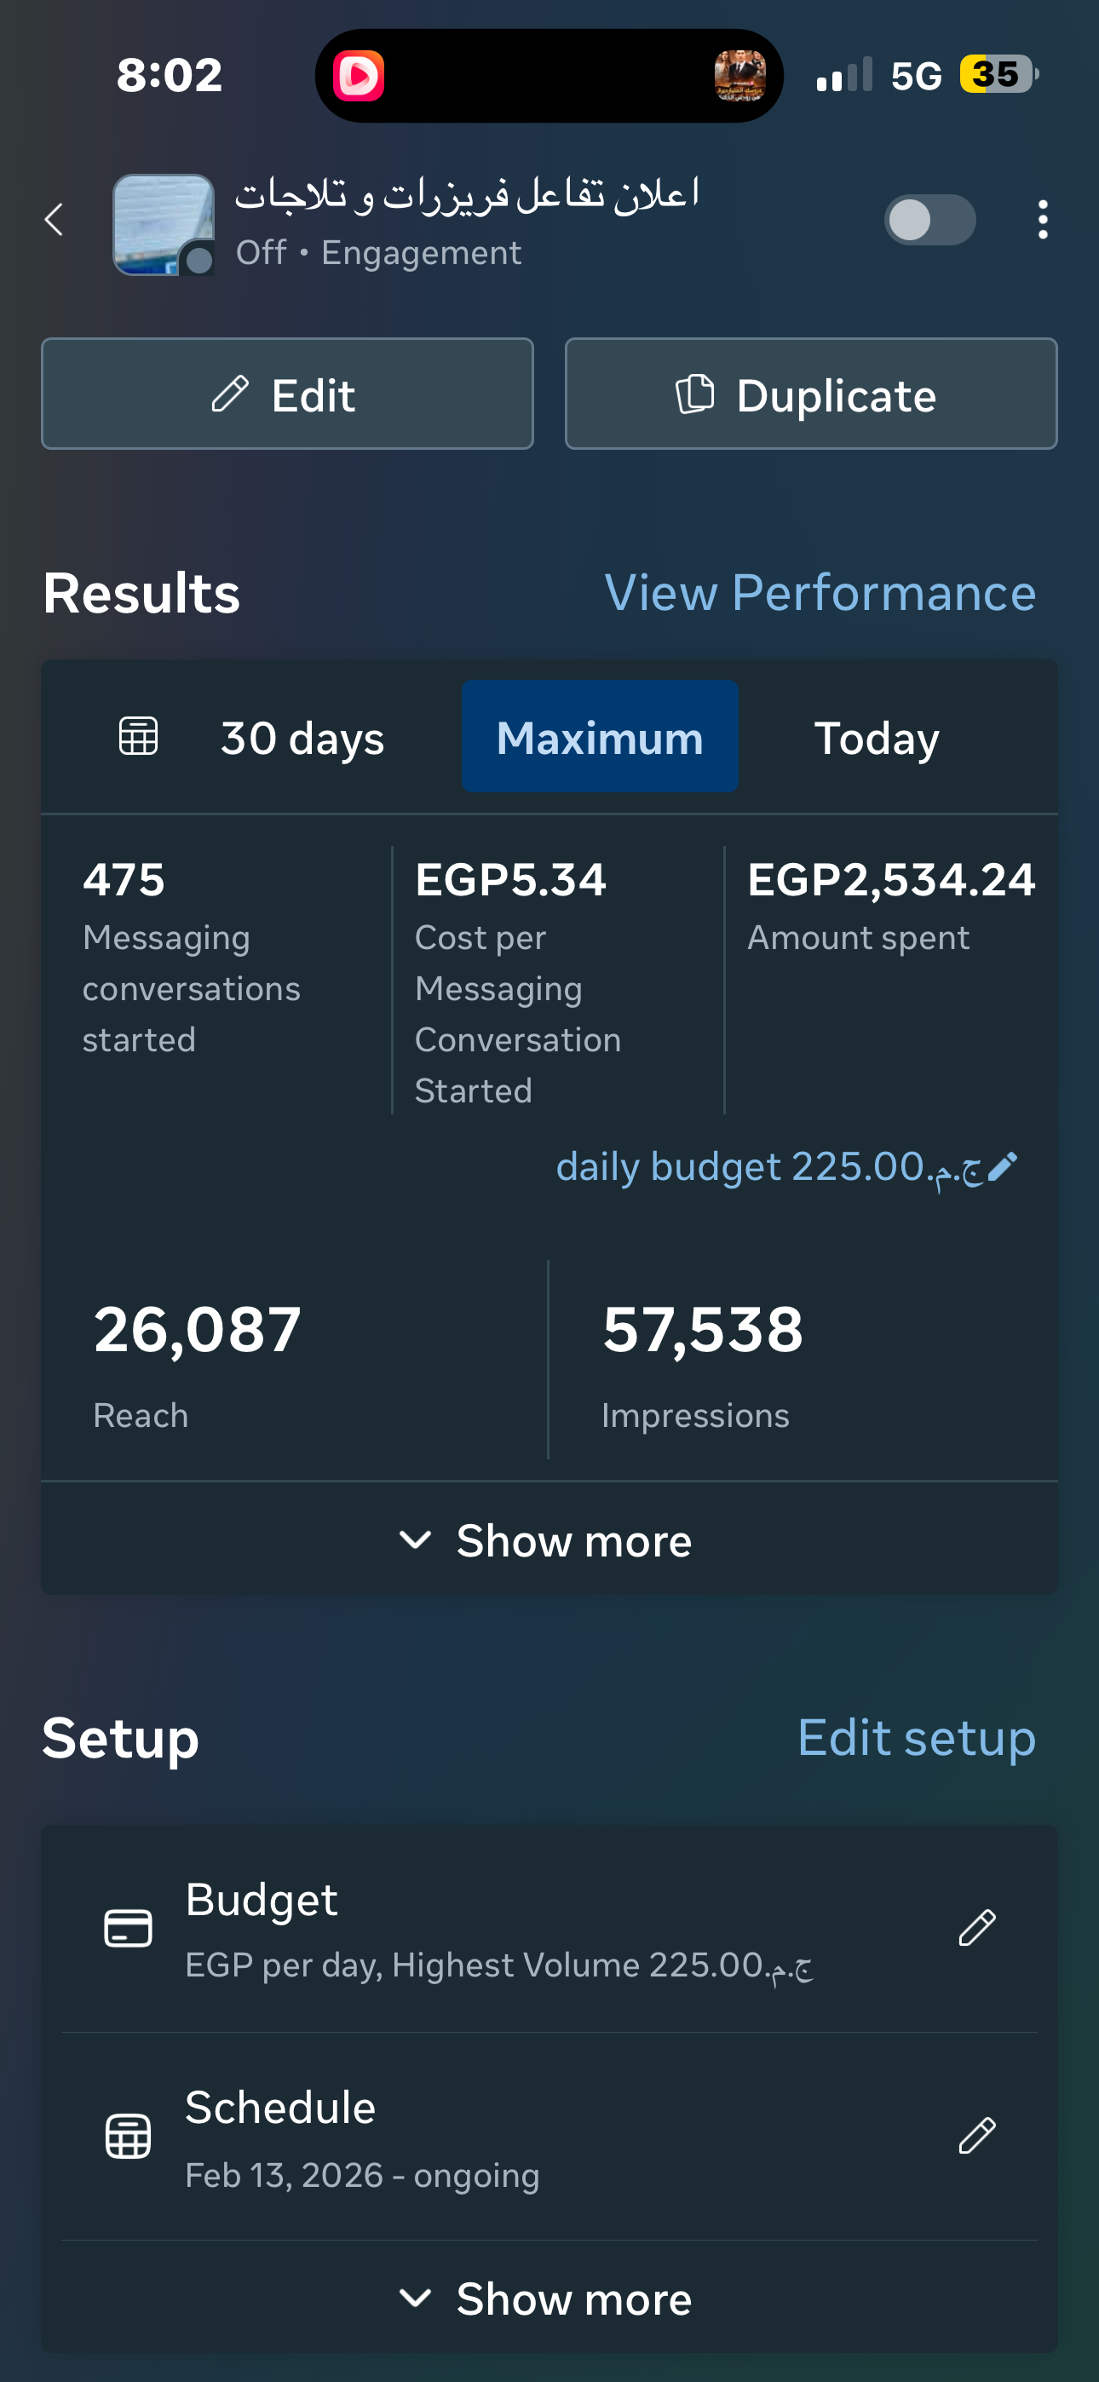Select the 30 days tab
This screenshot has width=1099, height=2382.
pyautogui.click(x=302, y=738)
